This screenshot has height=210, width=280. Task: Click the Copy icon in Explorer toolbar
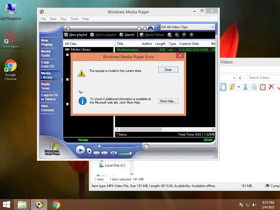point(254,87)
